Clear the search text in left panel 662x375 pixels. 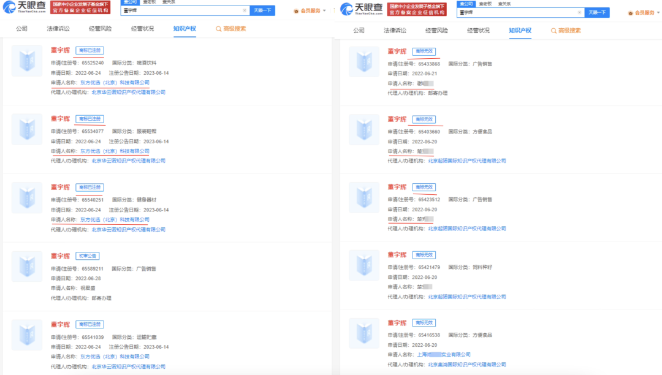tap(245, 10)
